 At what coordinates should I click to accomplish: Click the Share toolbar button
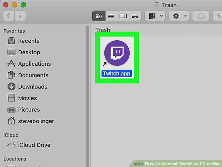point(201,16)
